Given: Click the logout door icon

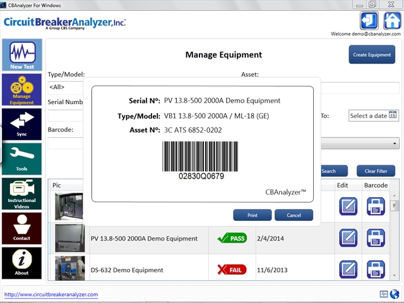Looking at the screenshot, I should pos(369,21).
